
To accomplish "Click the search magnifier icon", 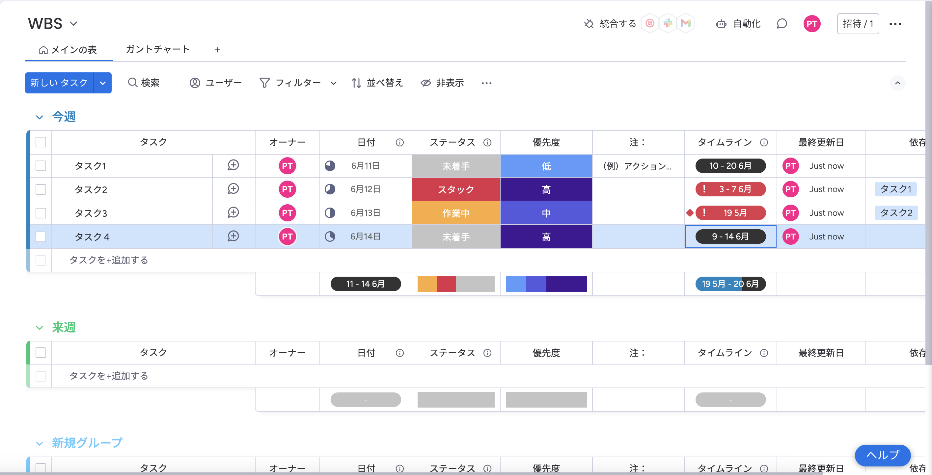I will point(132,83).
